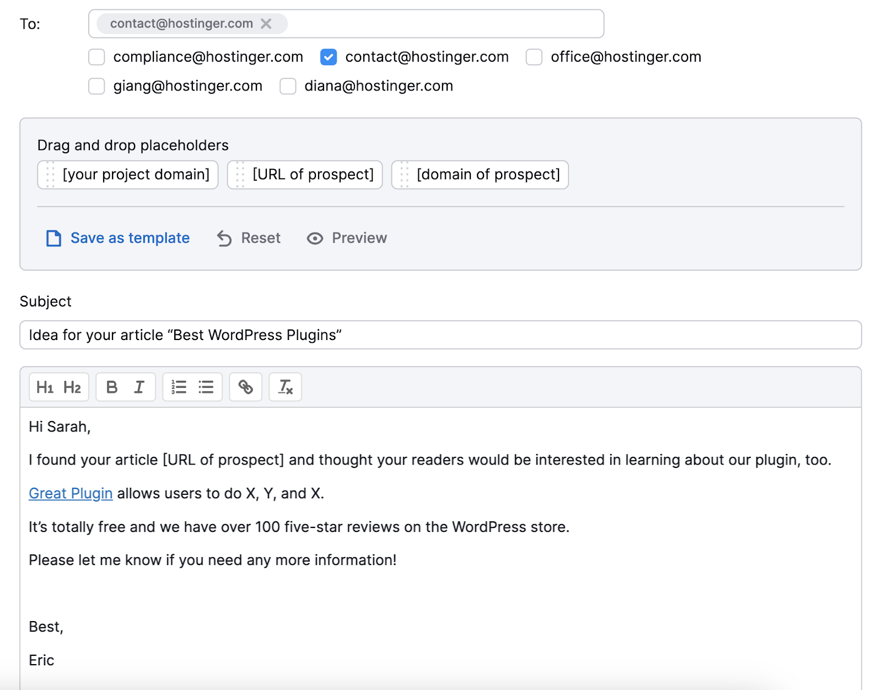Check the diana@hostinger.com recipient
This screenshot has height=690, width=882.
[x=287, y=86]
